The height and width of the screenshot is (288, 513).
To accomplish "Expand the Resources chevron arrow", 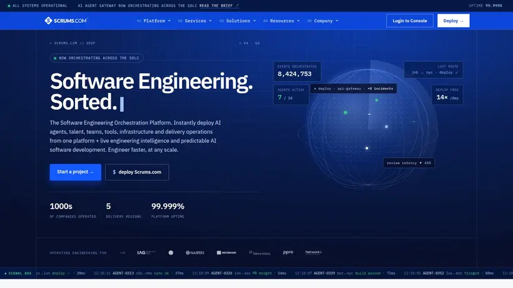I will pyautogui.click(x=298, y=21).
